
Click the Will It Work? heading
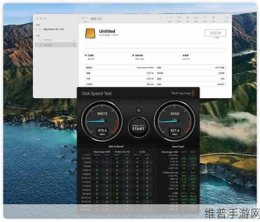[x=116, y=147]
